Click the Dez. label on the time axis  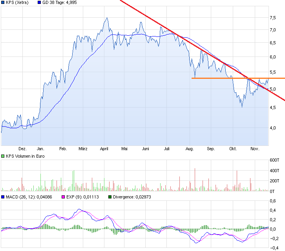pos(22,149)
